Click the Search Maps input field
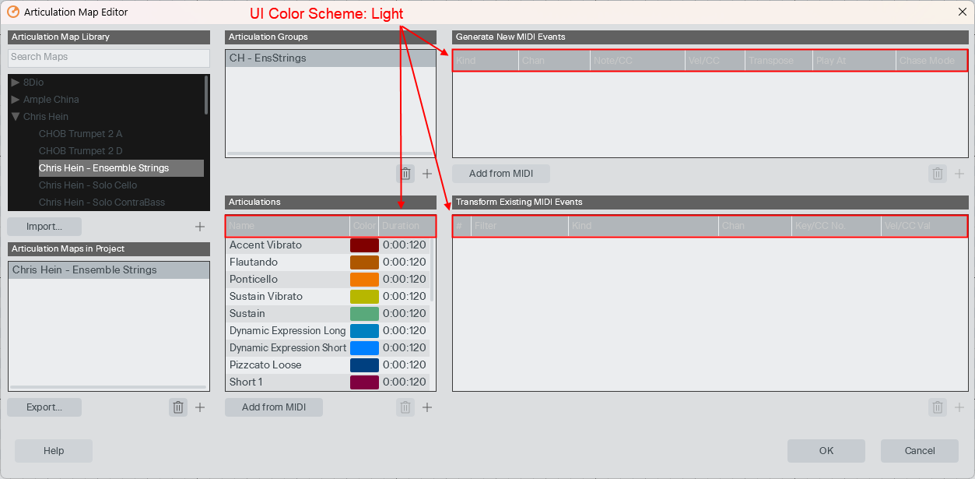 coord(108,57)
